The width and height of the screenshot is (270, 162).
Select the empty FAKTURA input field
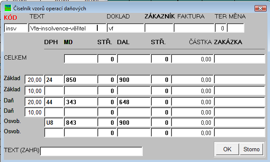[194, 28]
